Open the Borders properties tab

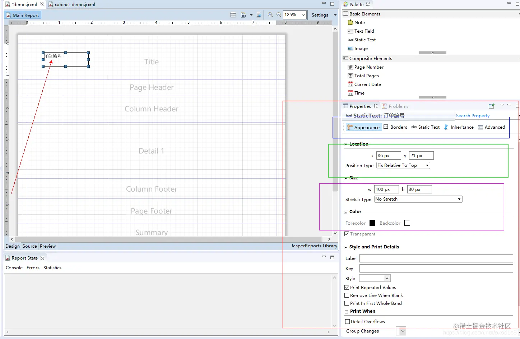[x=395, y=127]
